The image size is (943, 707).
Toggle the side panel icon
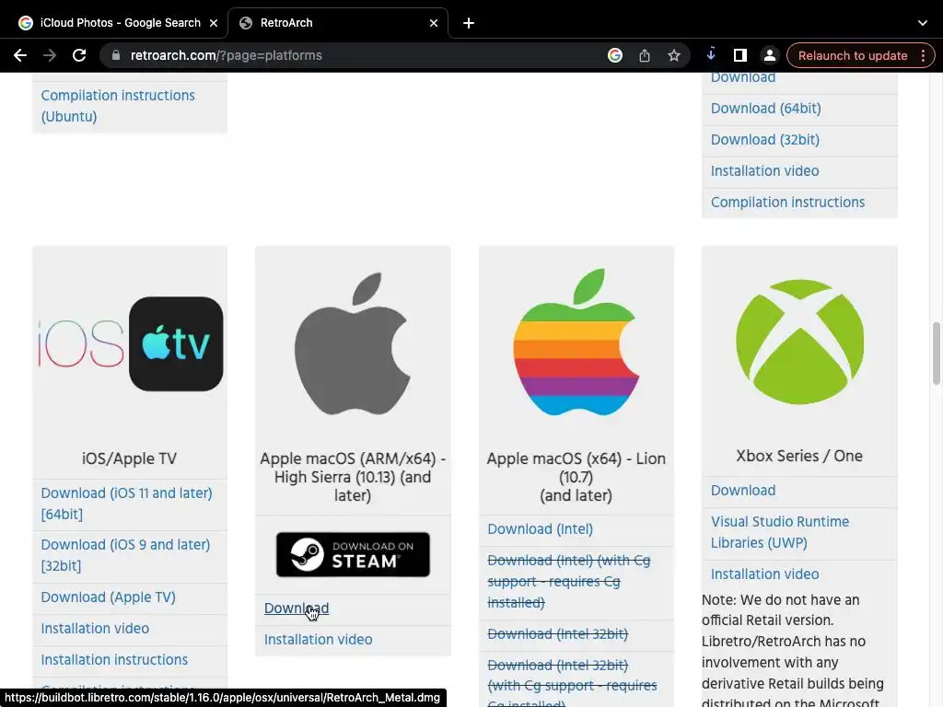tap(740, 55)
